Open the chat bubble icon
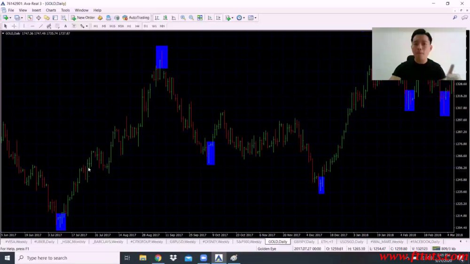The height and width of the screenshot is (264, 470). click(464, 18)
